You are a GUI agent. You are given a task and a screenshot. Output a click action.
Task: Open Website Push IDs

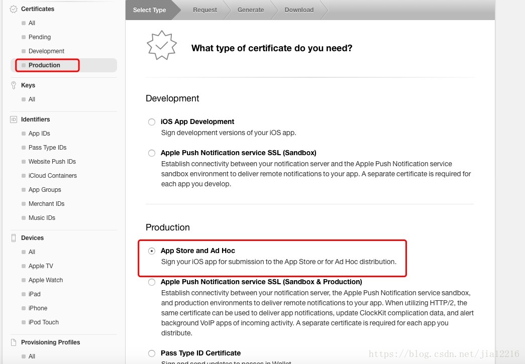pos(52,162)
